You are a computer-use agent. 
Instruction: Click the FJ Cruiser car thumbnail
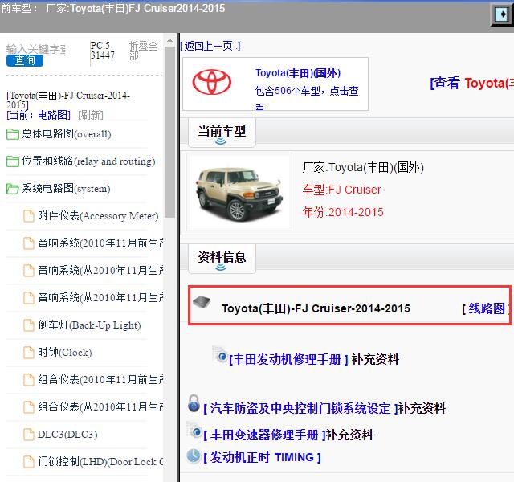(x=239, y=192)
